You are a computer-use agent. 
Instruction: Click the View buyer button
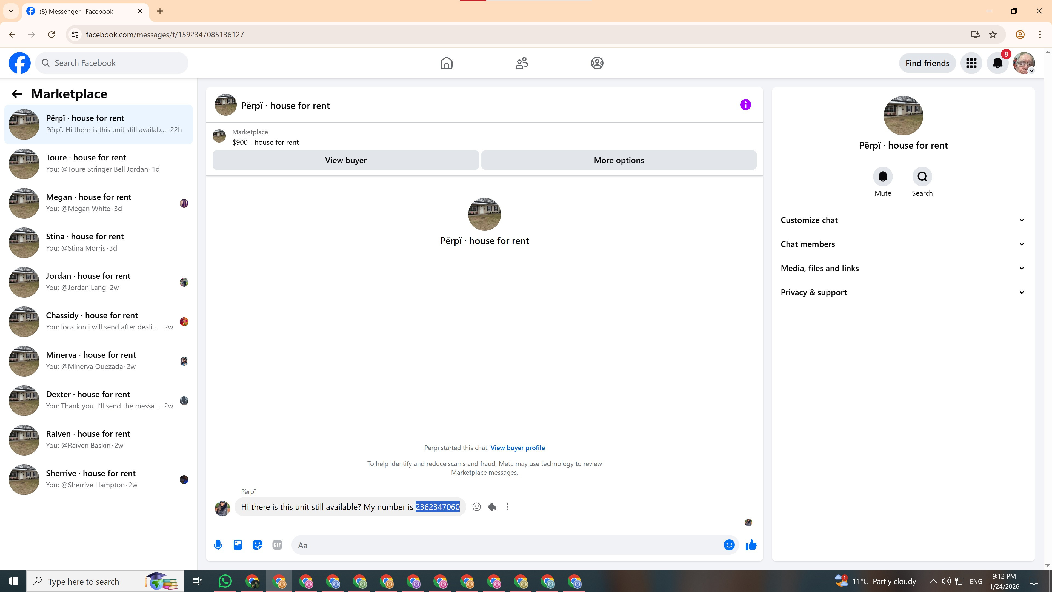coord(345,160)
